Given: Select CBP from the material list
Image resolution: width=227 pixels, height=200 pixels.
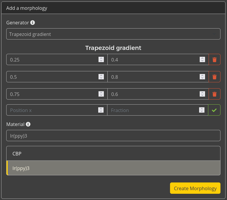Looking at the screenshot, I should pyautogui.click(x=113, y=154).
